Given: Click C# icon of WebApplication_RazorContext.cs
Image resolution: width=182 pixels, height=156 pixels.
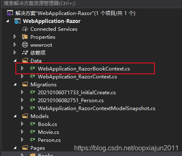Looking at the screenshot, I should pos(32,76).
